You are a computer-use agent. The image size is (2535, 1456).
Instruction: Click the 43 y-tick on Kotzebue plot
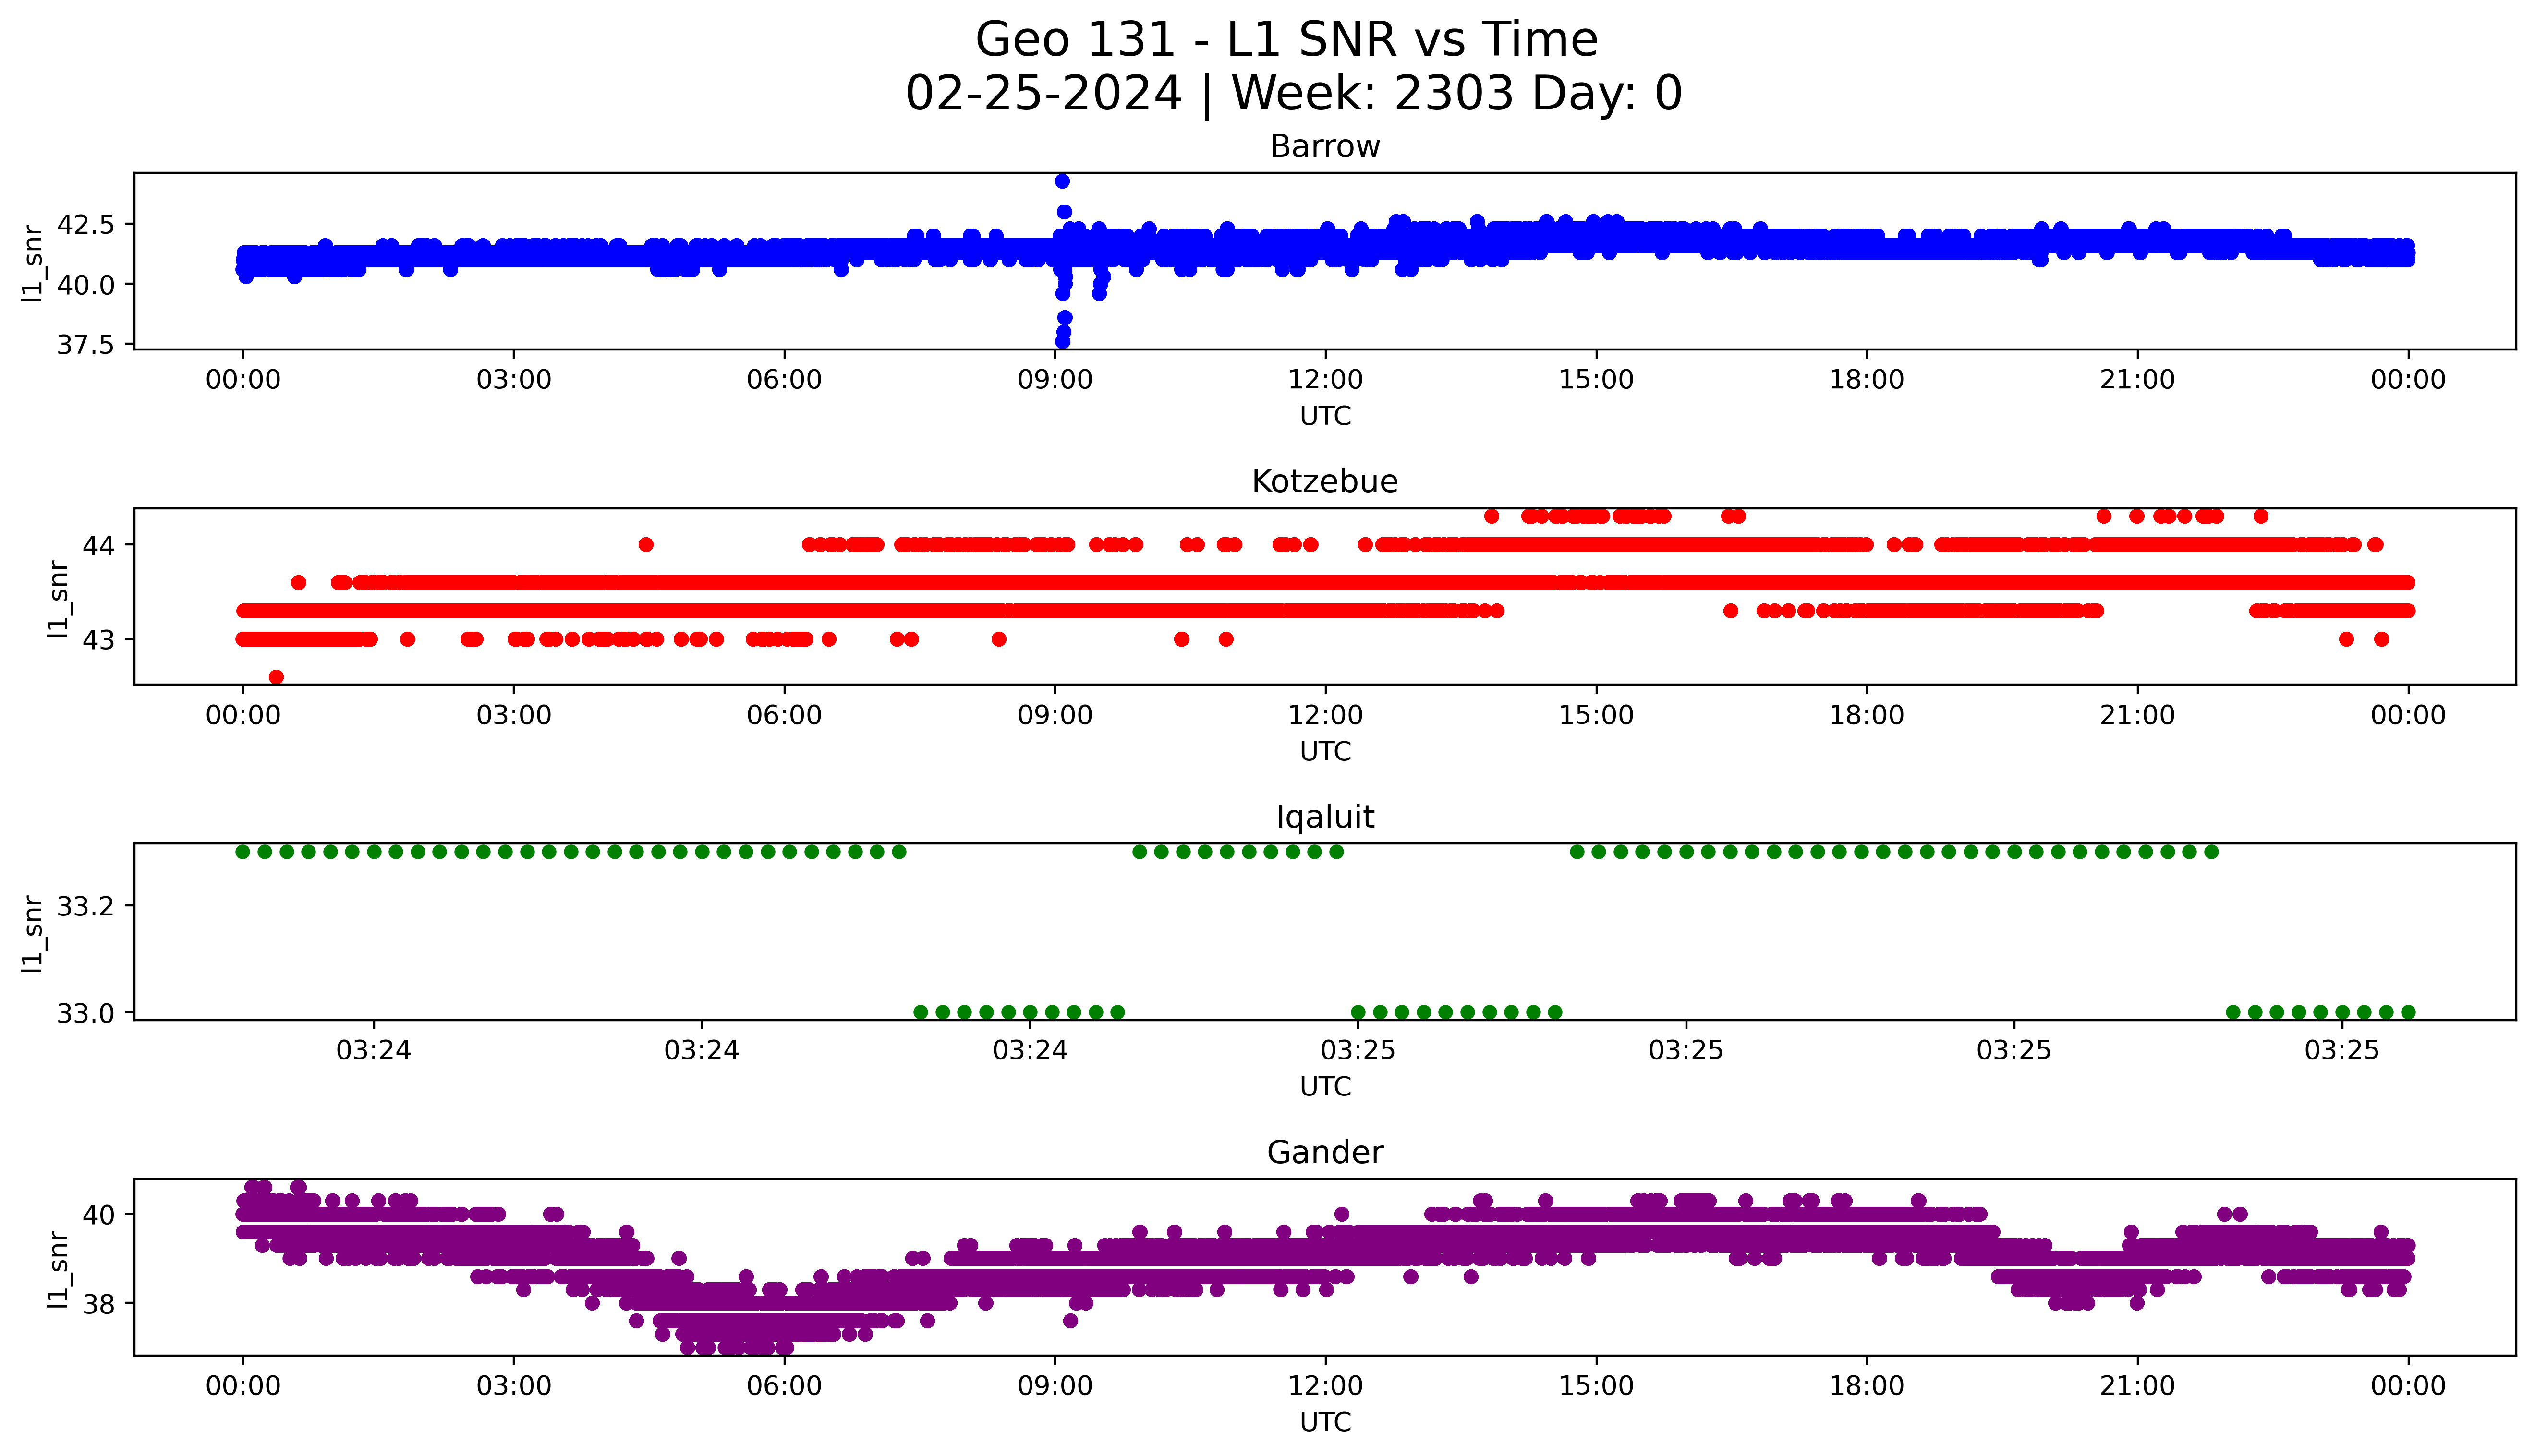(x=99, y=639)
